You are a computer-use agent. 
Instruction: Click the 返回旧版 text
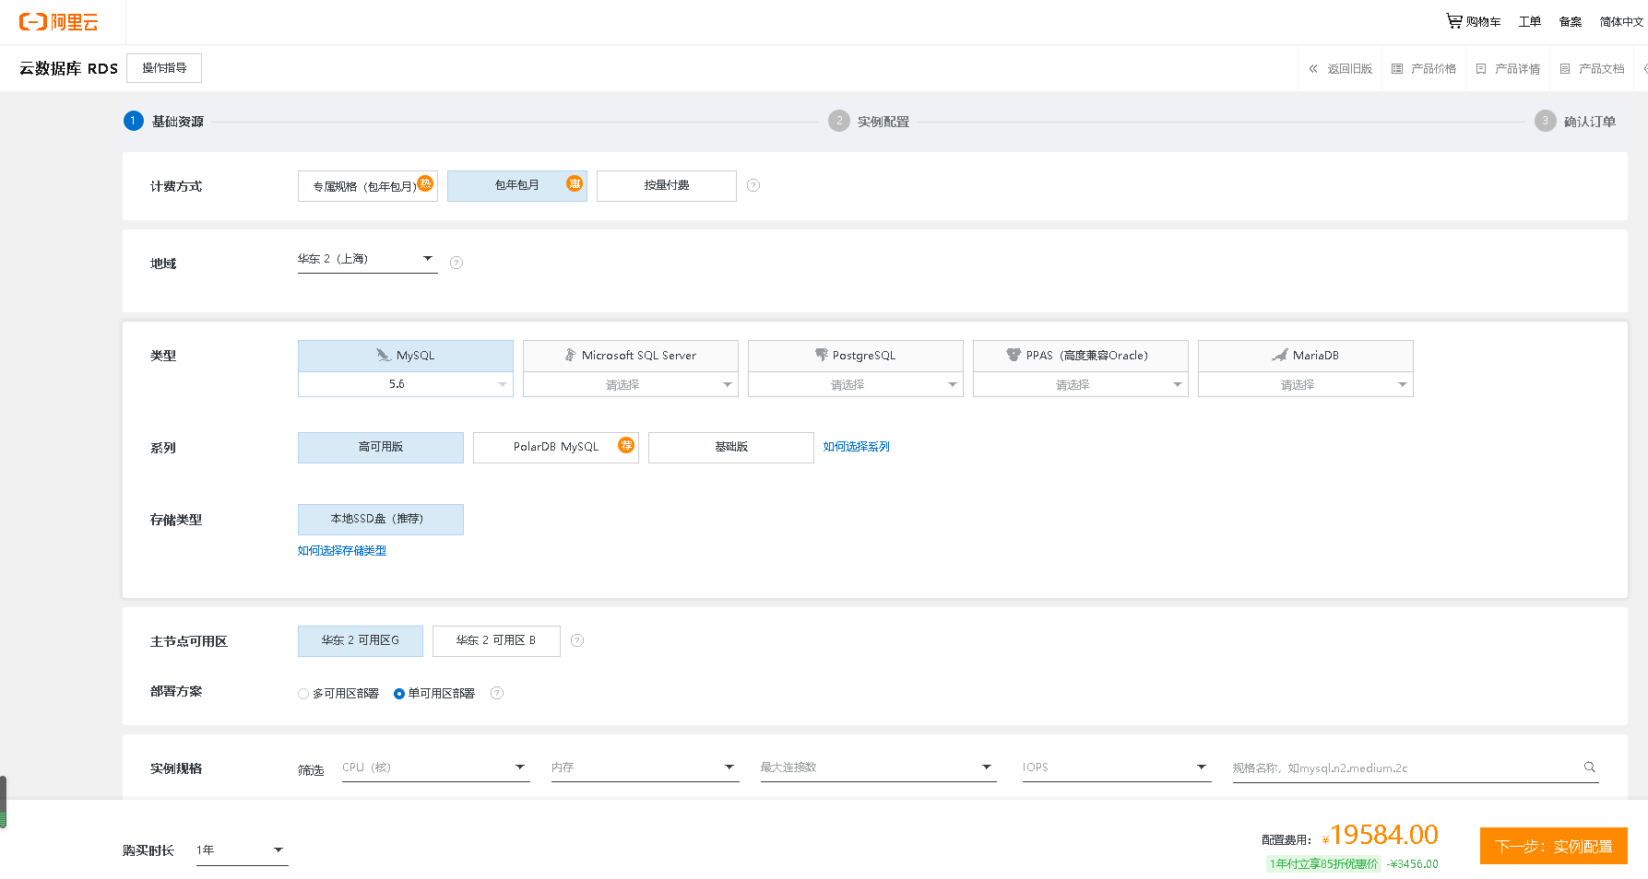click(1350, 69)
